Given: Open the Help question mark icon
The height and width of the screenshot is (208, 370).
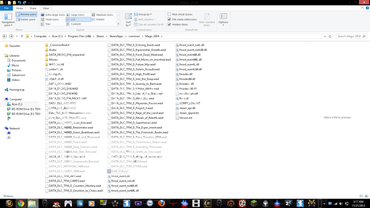Looking at the screenshot, I should point(367,8).
